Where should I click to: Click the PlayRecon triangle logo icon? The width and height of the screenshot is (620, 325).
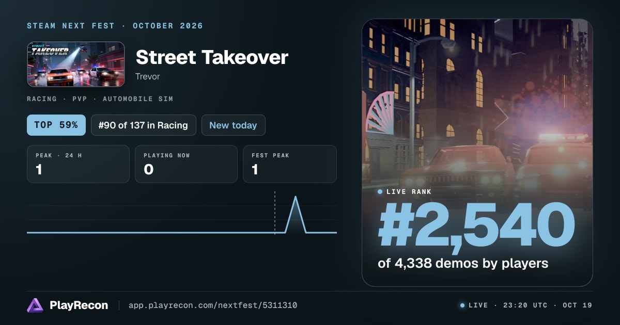pos(35,305)
